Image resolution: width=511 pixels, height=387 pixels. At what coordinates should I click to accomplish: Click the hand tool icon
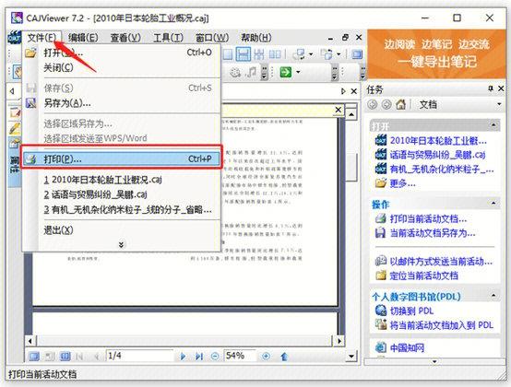pos(18,72)
